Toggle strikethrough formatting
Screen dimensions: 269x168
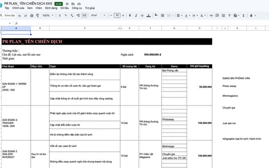click(142, 15)
